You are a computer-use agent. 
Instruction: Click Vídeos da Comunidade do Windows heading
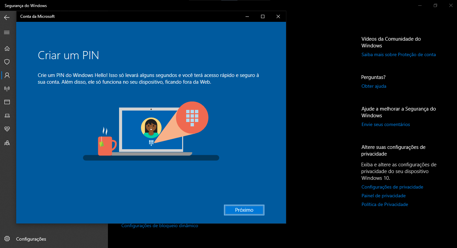391,42
